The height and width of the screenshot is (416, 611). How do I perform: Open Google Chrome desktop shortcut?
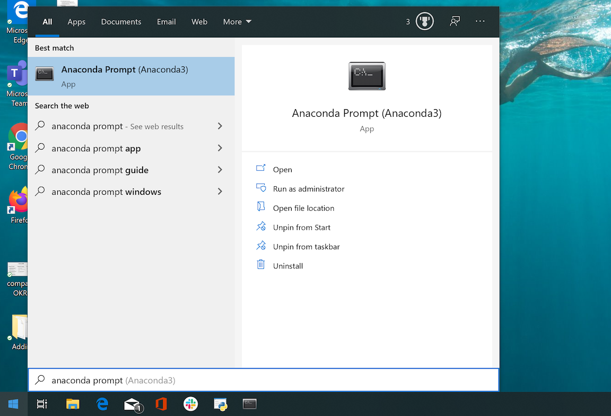tap(17, 147)
